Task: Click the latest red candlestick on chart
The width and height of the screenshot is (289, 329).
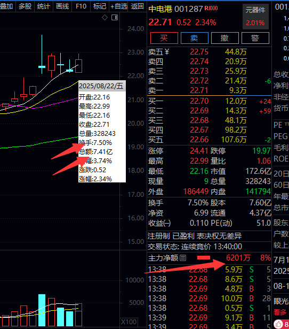Action: 78,66
